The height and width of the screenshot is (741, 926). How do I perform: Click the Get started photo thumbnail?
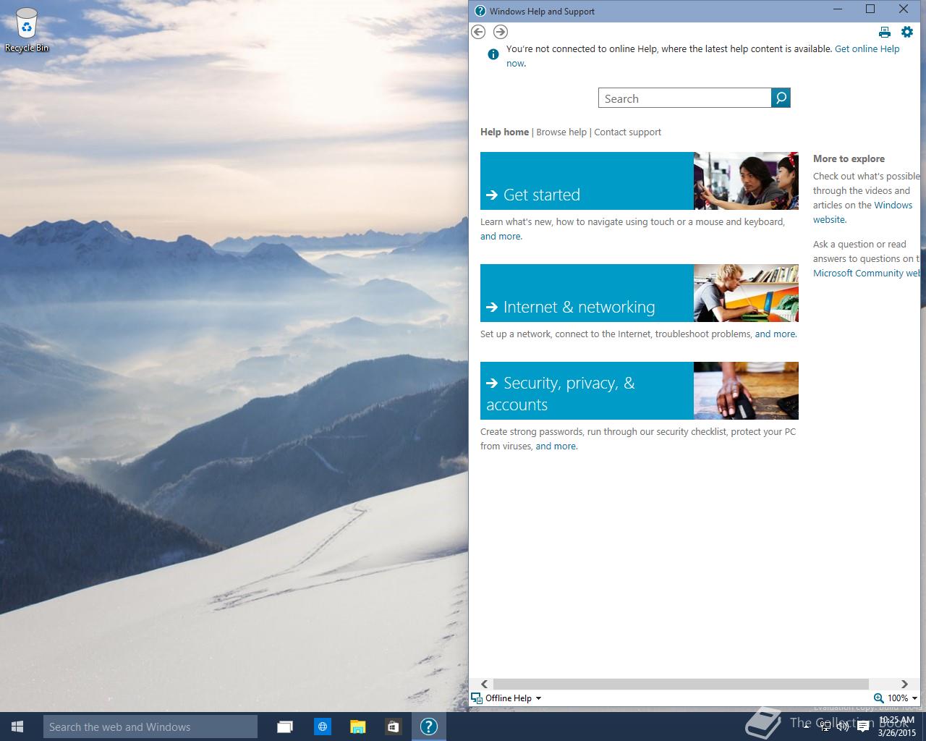coord(746,181)
